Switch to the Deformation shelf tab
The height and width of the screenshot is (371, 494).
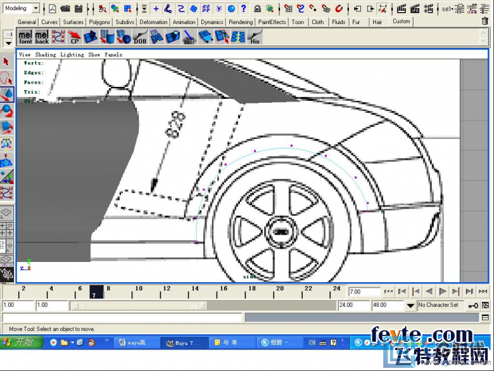(153, 22)
